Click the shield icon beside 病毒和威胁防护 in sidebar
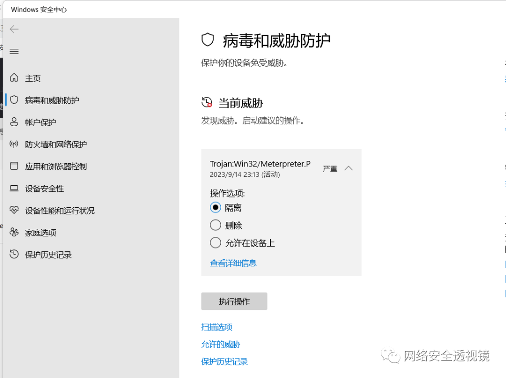 tap(14, 100)
